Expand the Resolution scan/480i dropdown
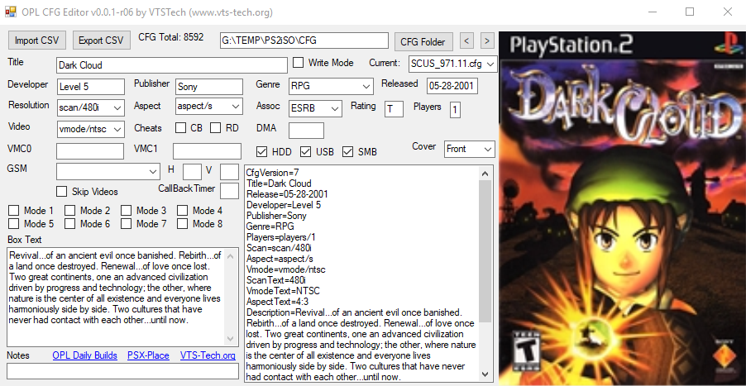746x386 pixels. click(x=90, y=108)
